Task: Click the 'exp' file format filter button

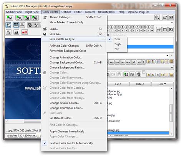Action: pyautogui.click(x=112, y=62)
